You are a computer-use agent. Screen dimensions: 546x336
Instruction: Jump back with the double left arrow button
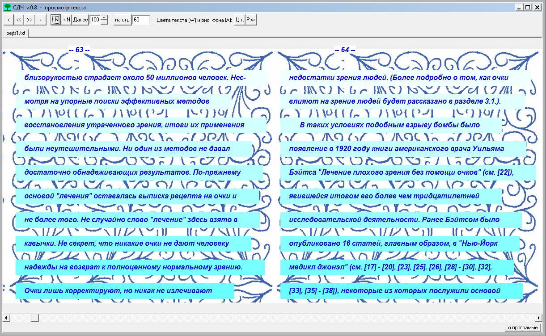point(19,20)
